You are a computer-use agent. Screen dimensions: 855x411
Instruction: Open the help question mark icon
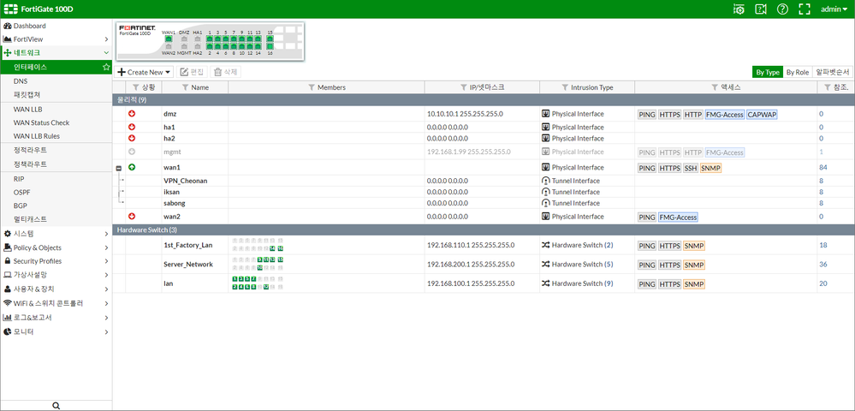[782, 9]
